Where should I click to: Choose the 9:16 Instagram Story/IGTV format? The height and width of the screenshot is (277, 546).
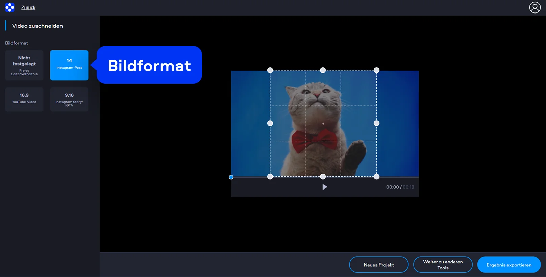click(69, 99)
